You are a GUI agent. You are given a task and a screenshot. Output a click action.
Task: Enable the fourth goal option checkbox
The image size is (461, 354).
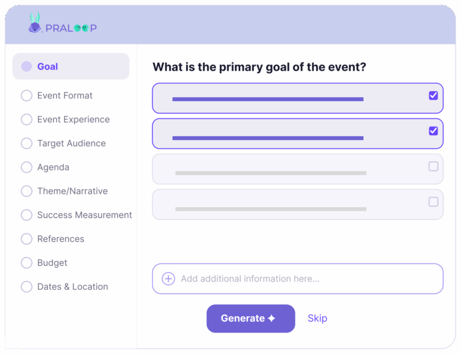pyautogui.click(x=433, y=202)
